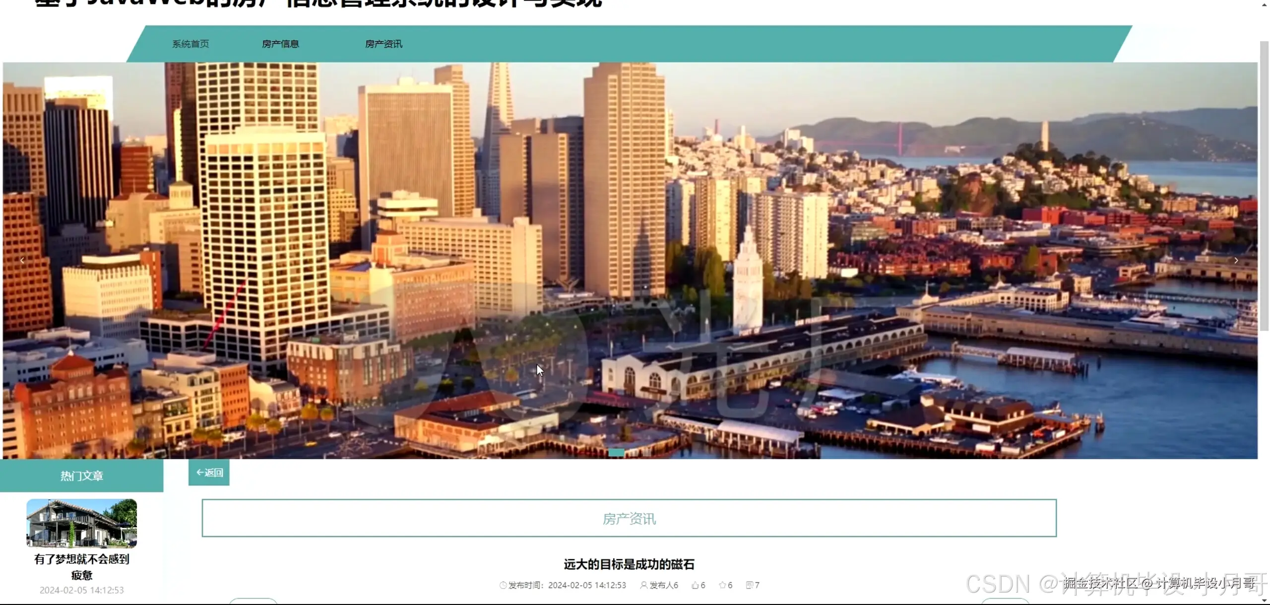Switch to the 房产资讯 navigation tab

[383, 44]
